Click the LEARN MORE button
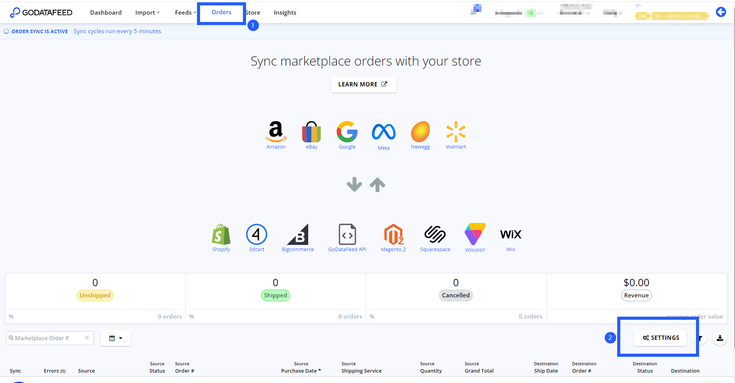Screen dimensions: 735x383 pos(363,84)
